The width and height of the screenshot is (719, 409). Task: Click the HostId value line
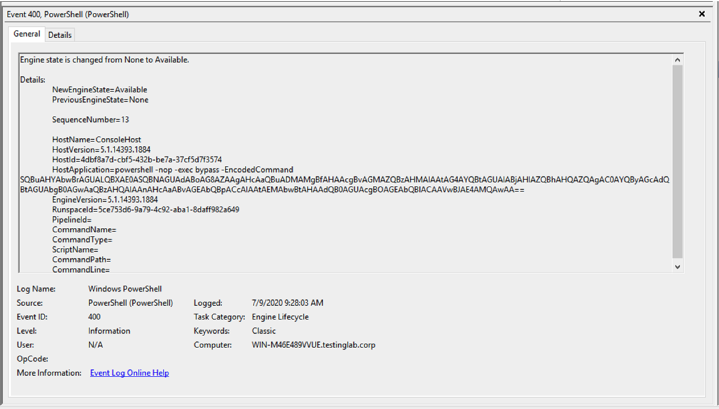137,159
